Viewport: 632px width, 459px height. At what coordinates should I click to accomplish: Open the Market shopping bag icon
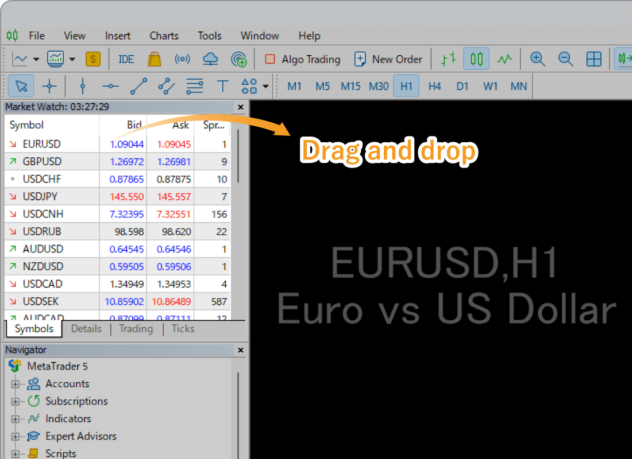tap(154, 59)
